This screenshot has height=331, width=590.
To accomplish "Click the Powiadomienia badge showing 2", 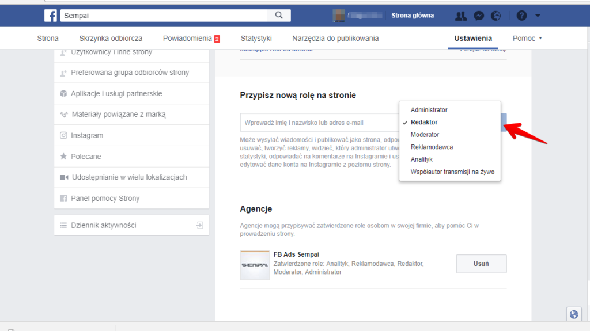I will 217,39.
